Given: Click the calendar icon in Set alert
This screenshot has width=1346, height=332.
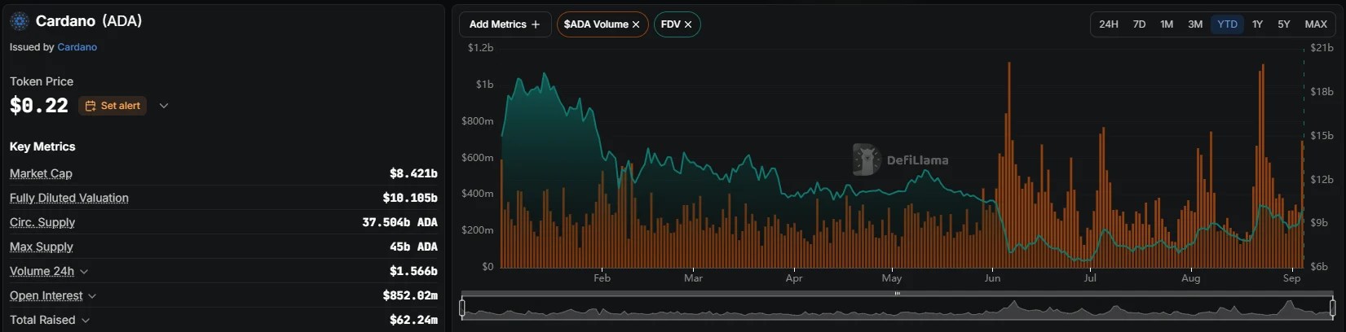Looking at the screenshot, I should (x=90, y=106).
